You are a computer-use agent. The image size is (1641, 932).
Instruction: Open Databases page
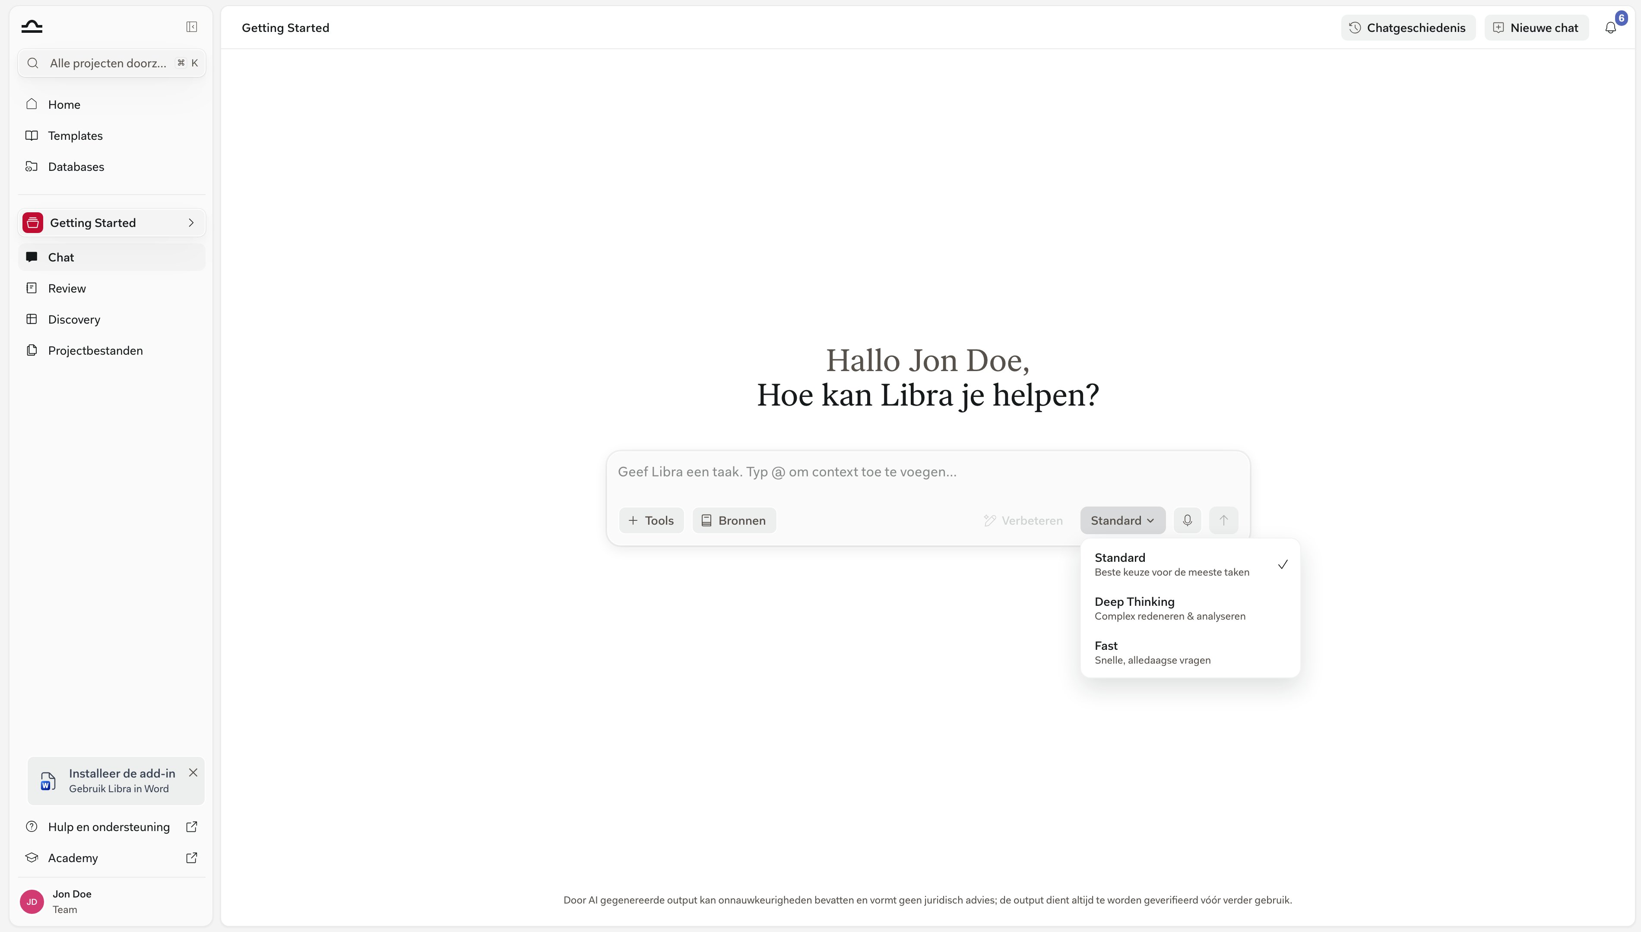pos(111,167)
